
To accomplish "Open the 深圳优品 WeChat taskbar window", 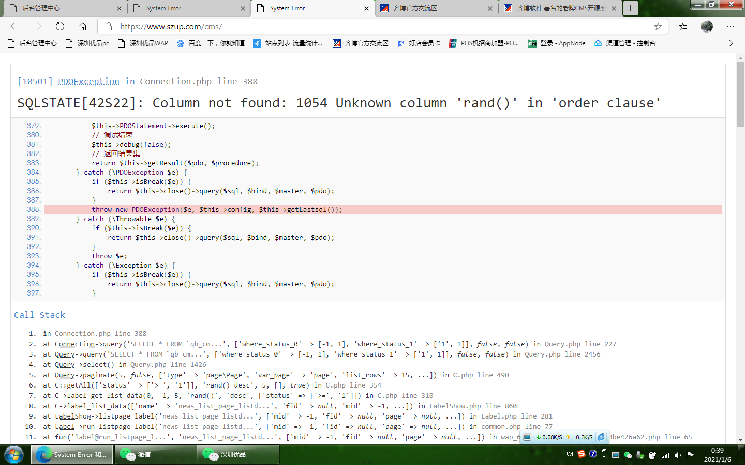I will point(238,455).
